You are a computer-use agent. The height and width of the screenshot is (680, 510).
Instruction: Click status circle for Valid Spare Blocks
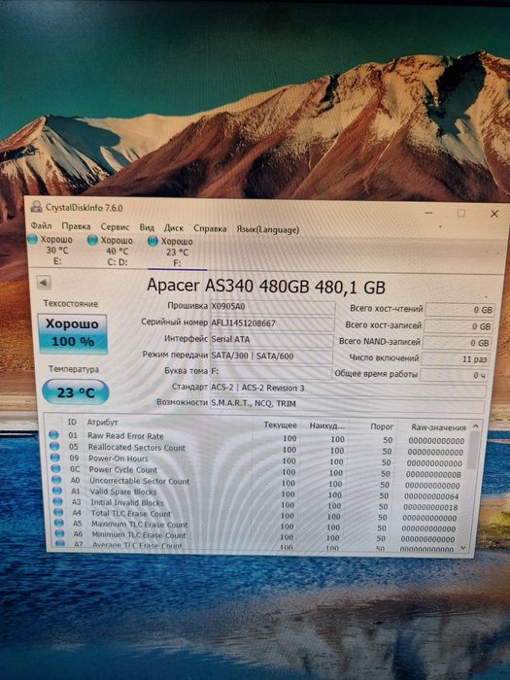pyautogui.click(x=56, y=491)
